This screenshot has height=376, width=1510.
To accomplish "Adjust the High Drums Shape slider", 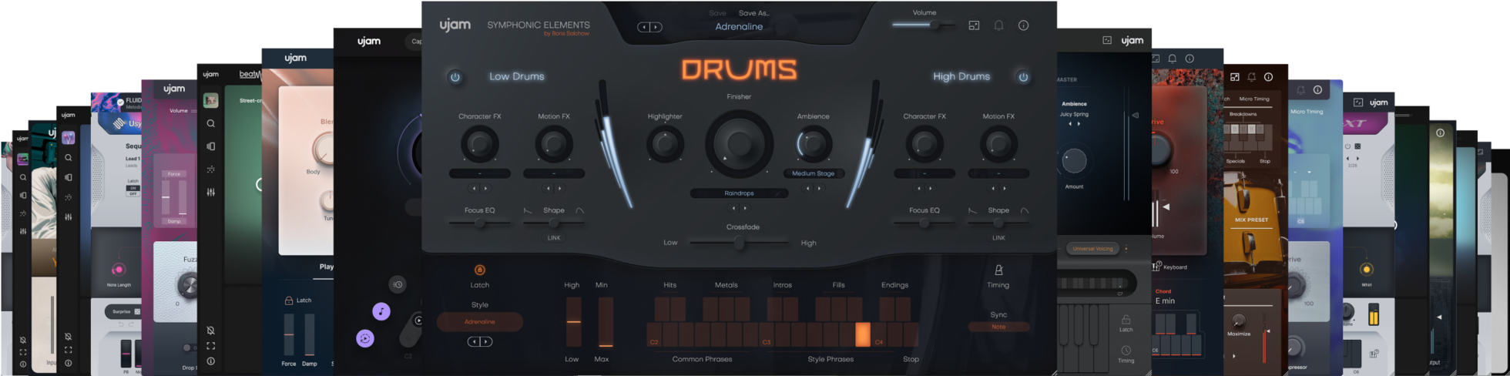I will pyautogui.click(x=998, y=223).
